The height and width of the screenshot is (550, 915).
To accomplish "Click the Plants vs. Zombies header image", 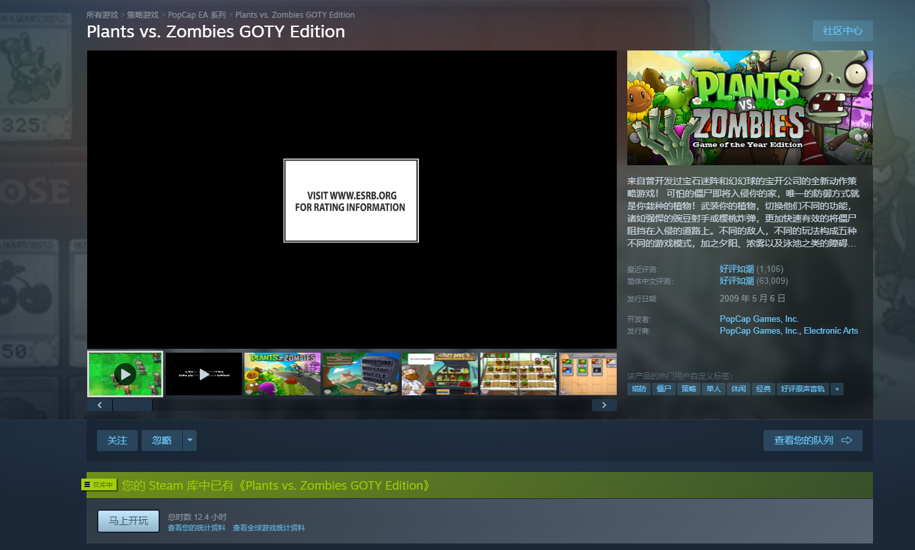I will (x=750, y=108).
